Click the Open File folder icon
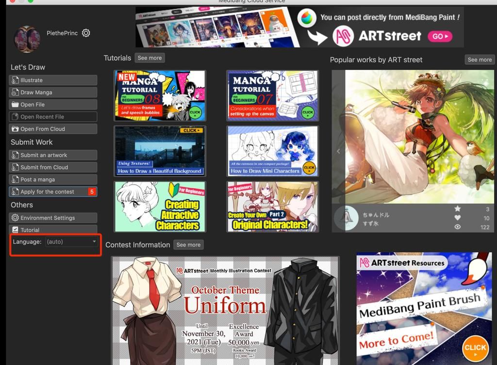The height and width of the screenshot is (365, 497). 15,104
